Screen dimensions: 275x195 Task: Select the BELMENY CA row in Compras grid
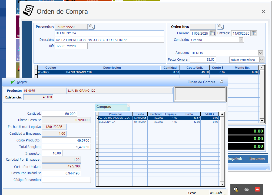pos(115,122)
